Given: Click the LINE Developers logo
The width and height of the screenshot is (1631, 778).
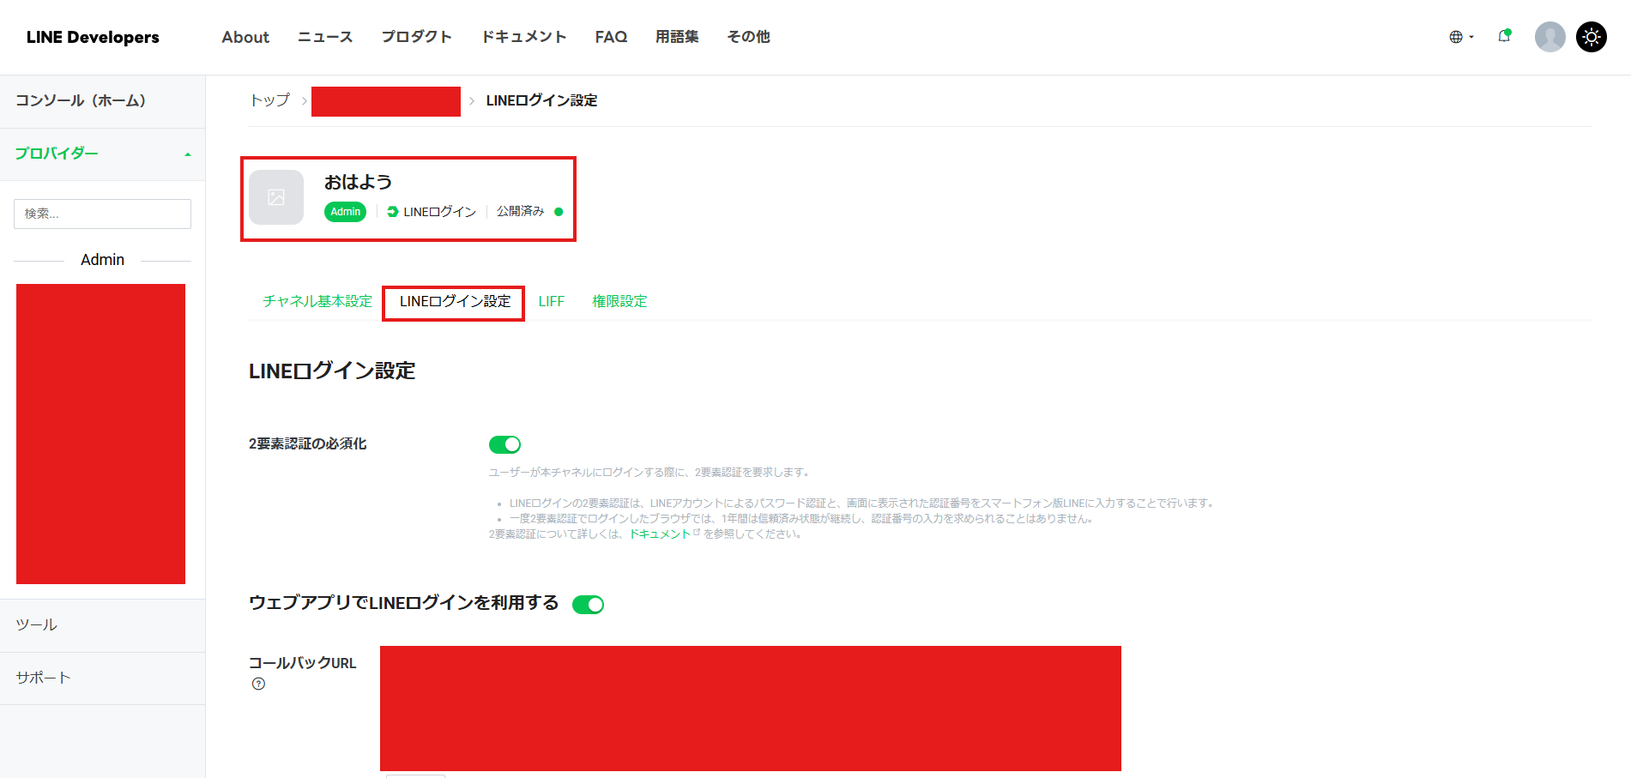Looking at the screenshot, I should point(93,37).
